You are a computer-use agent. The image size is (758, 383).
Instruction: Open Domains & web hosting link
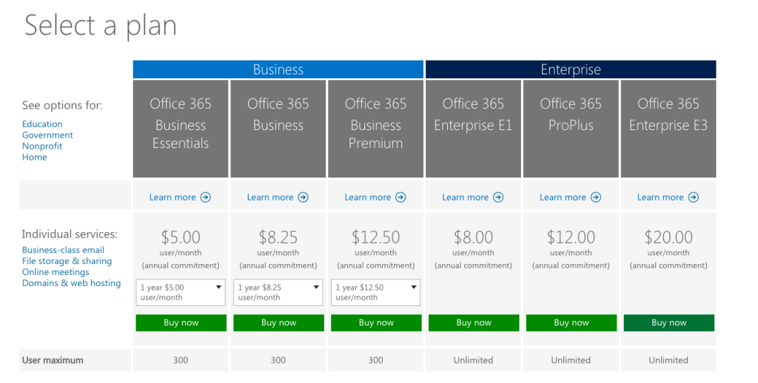click(72, 283)
